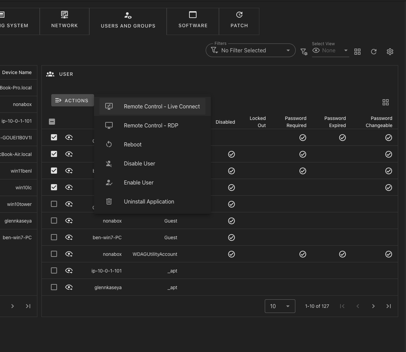Clear all selections via the header checkbox
Viewport: 406px width, 352px height.
pyautogui.click(x=52, y=121)
